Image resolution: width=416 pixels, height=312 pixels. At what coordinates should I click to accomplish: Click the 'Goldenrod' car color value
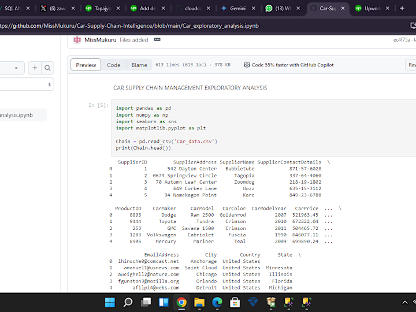[x=233, y=215]
